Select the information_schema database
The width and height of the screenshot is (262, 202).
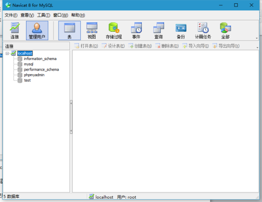click(40, 59)
